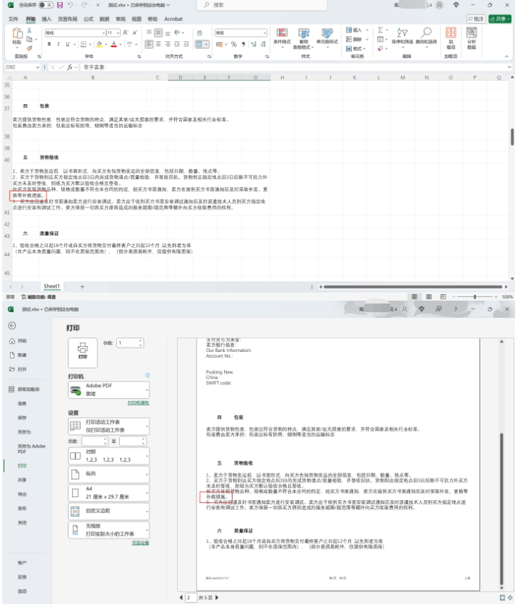This screenshot has height=607, width=515.
Task: Open the Portrait orientation dropdown
Action: (109, 474)
